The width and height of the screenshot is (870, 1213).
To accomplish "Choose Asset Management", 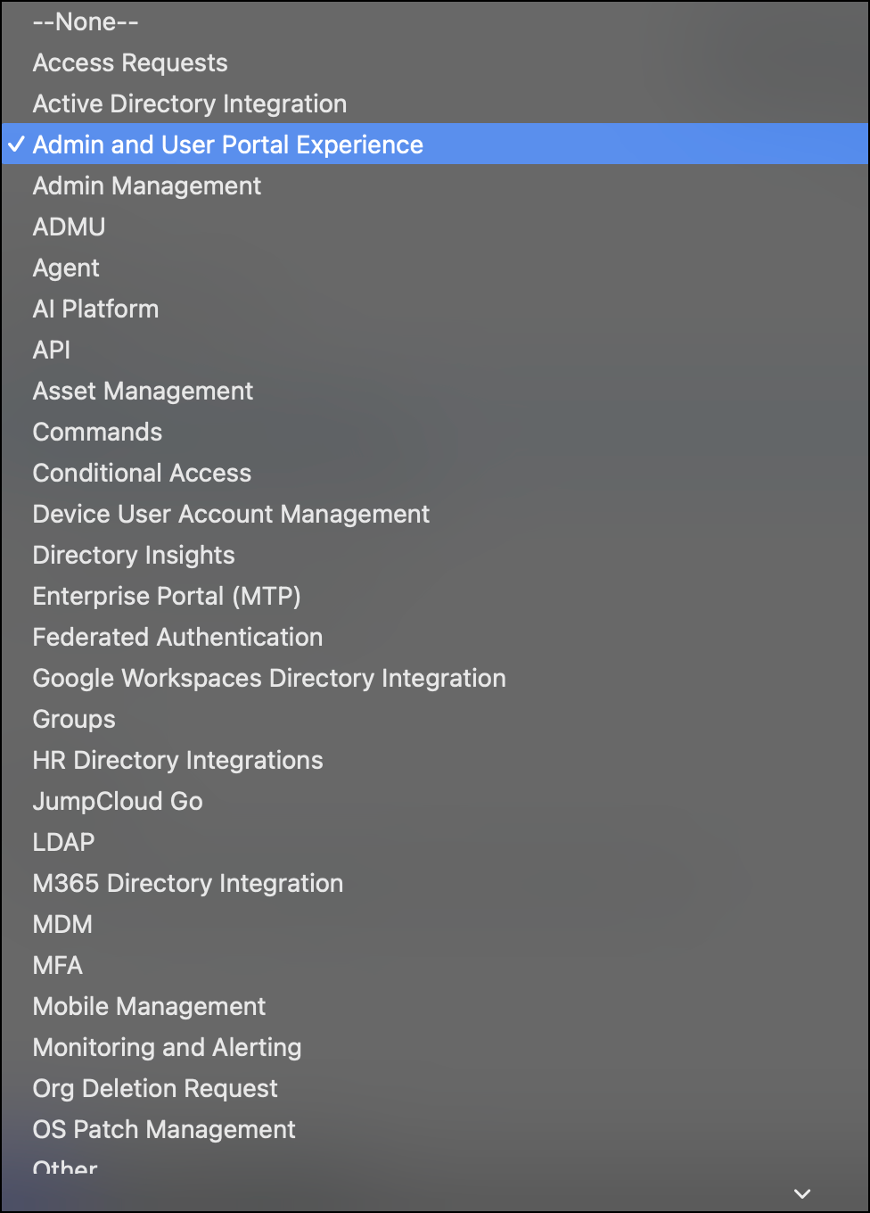I will (x=143, y=391).
